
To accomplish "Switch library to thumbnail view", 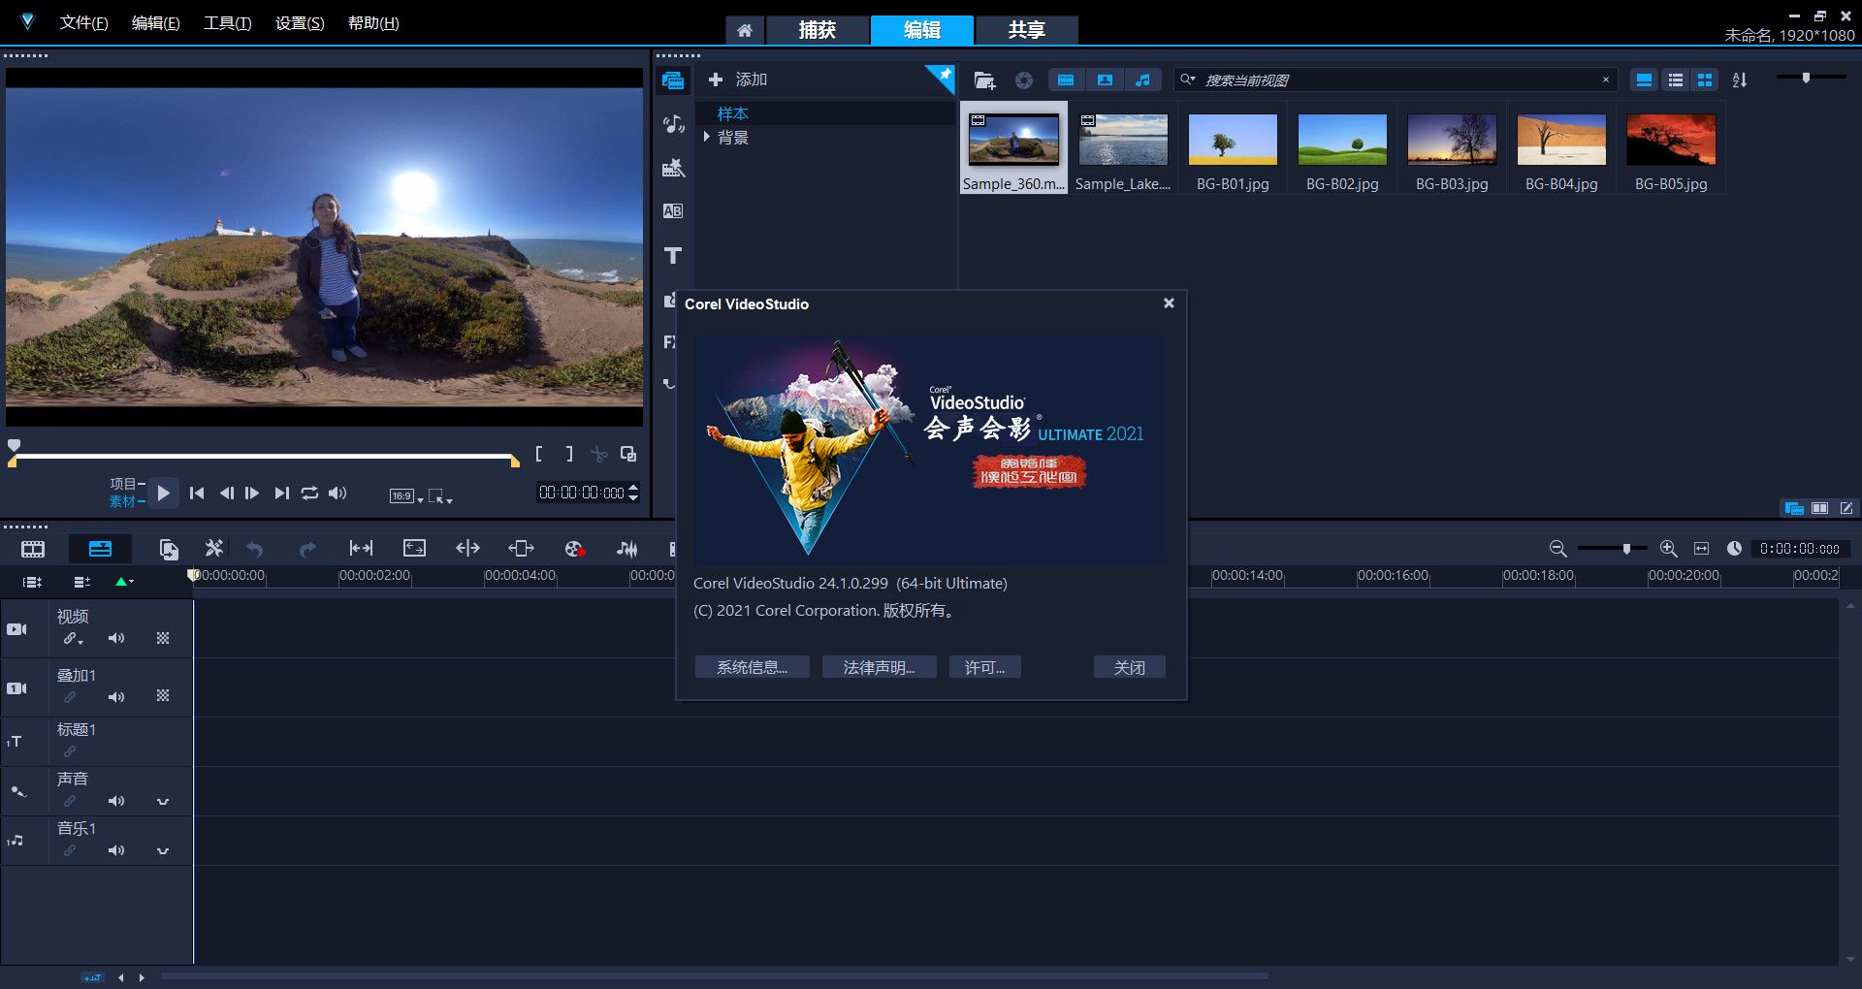I will 1705,80.
